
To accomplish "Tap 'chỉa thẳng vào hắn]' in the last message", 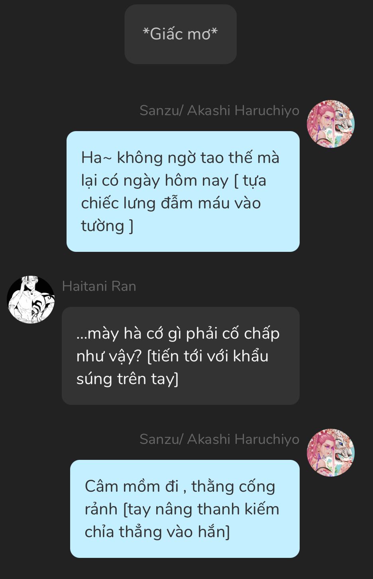I will [157, 532].
